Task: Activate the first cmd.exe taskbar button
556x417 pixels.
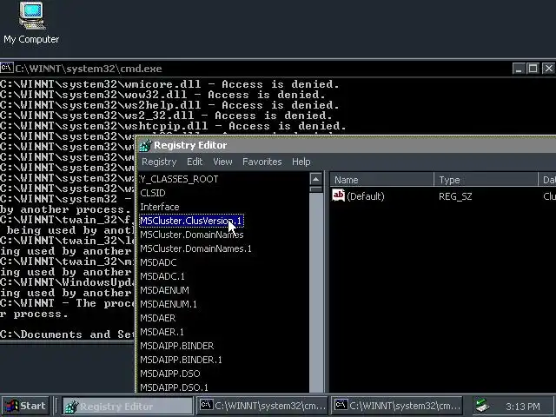Action: click(263, 406)
